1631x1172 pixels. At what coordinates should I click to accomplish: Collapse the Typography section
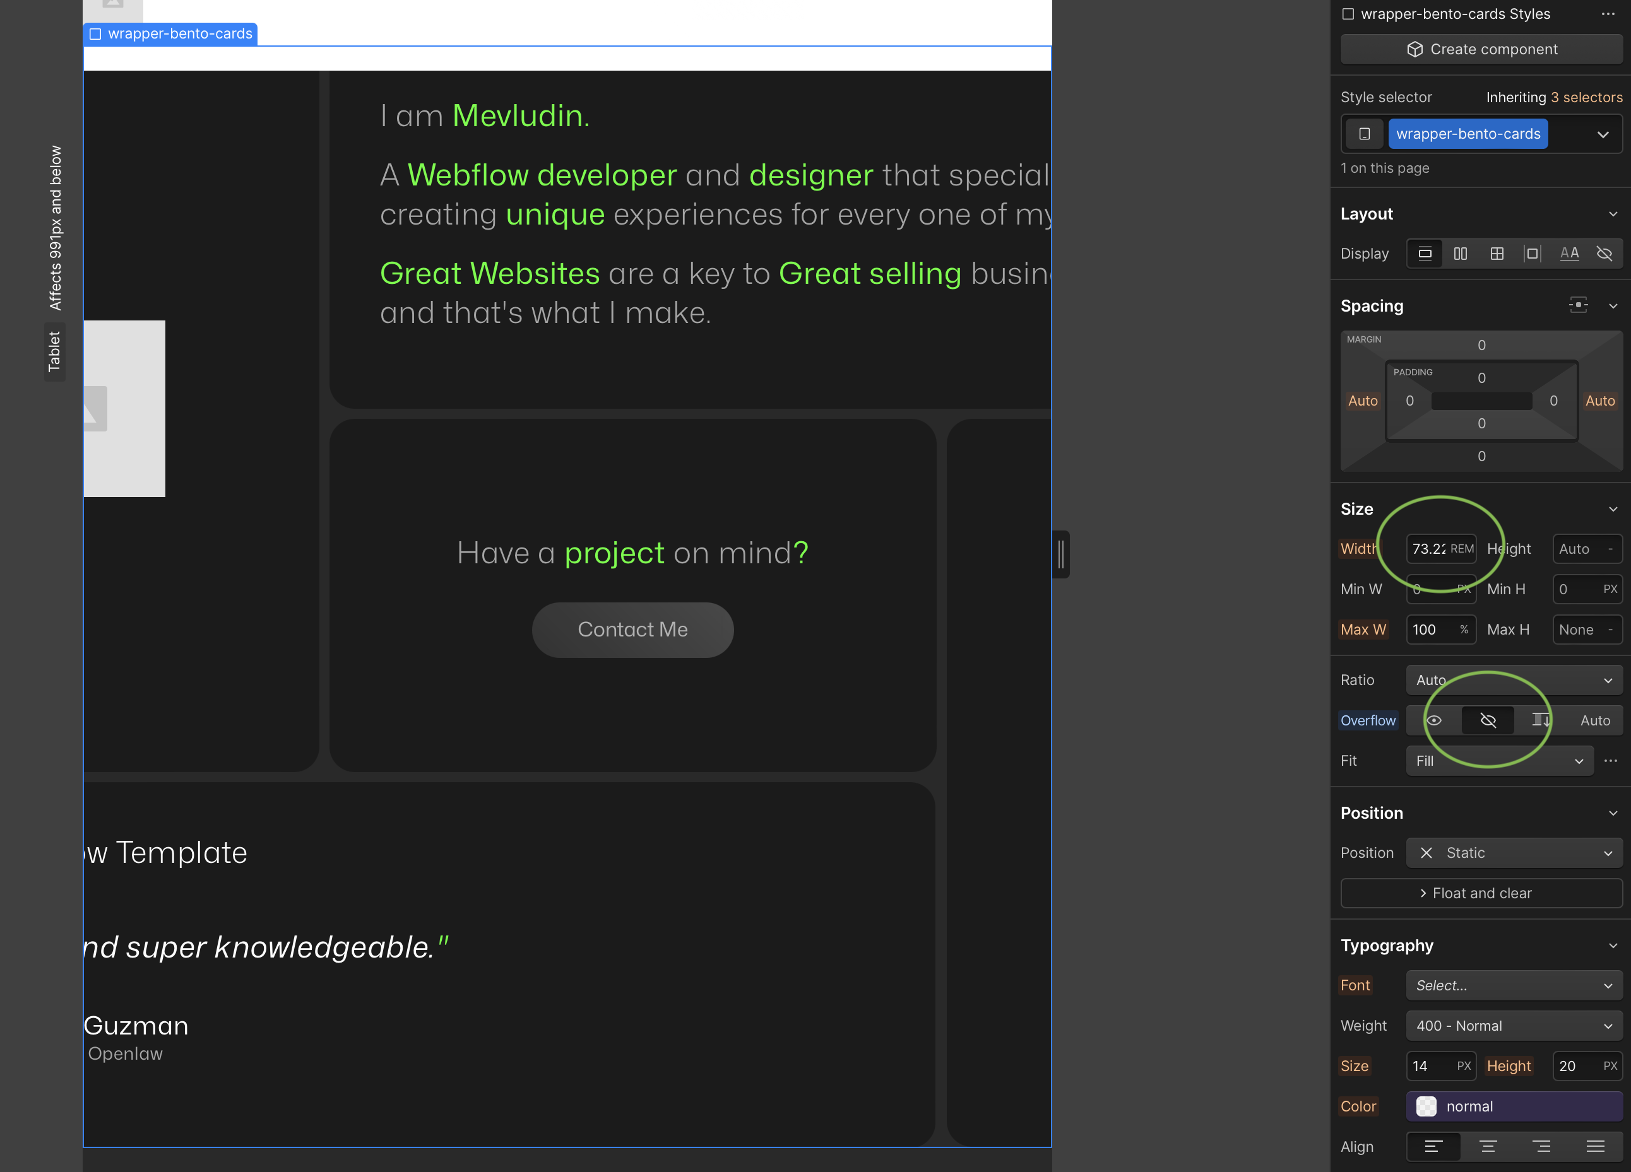1613,946
